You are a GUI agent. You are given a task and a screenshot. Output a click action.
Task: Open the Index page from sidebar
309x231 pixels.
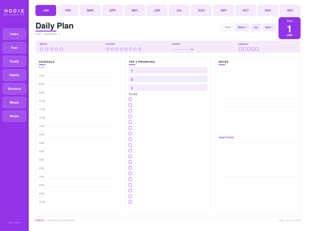pos(14,34)
